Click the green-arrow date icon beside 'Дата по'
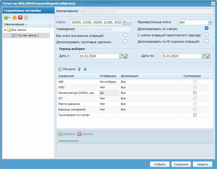Image resolution: width=217 pixels, height=169 pixels. tap(208, 56)
